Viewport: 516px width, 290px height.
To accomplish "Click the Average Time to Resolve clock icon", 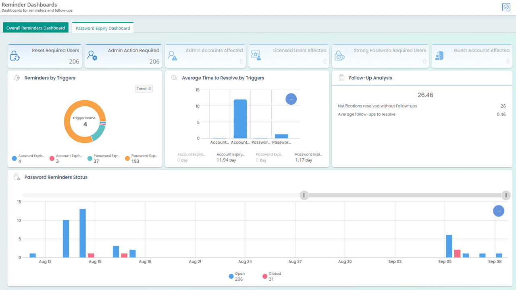I will [x=175, y=78].
